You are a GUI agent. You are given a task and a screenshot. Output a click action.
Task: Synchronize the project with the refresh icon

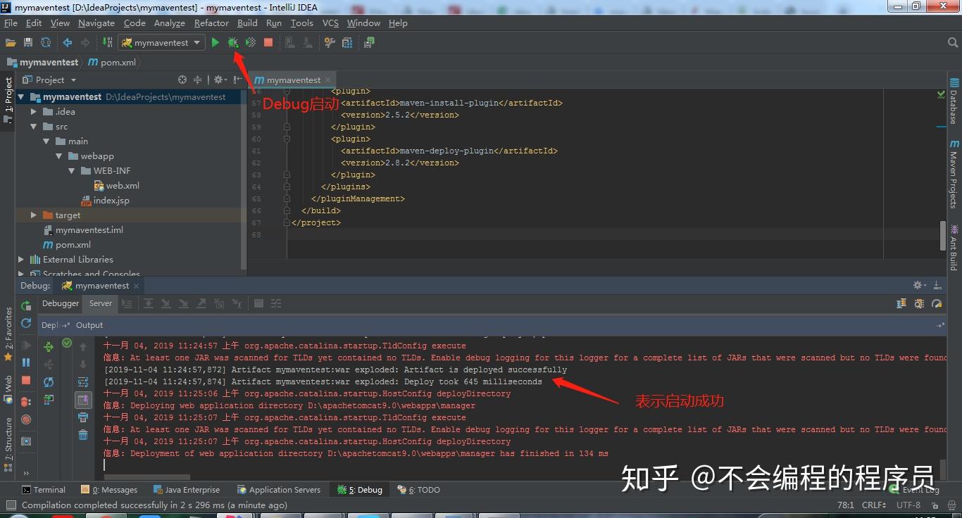[x=46, y=43]
